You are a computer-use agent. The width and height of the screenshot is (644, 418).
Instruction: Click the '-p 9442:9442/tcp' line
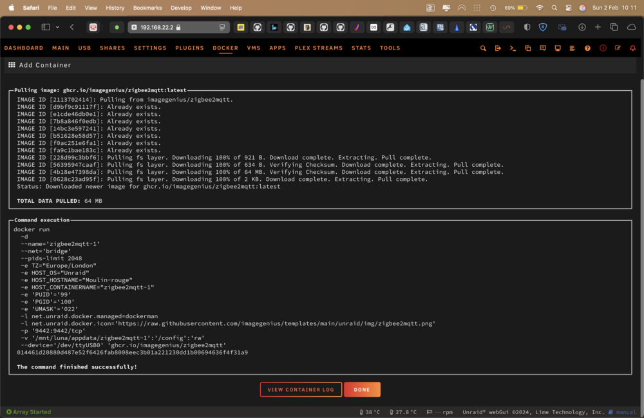tap(53, 330)
